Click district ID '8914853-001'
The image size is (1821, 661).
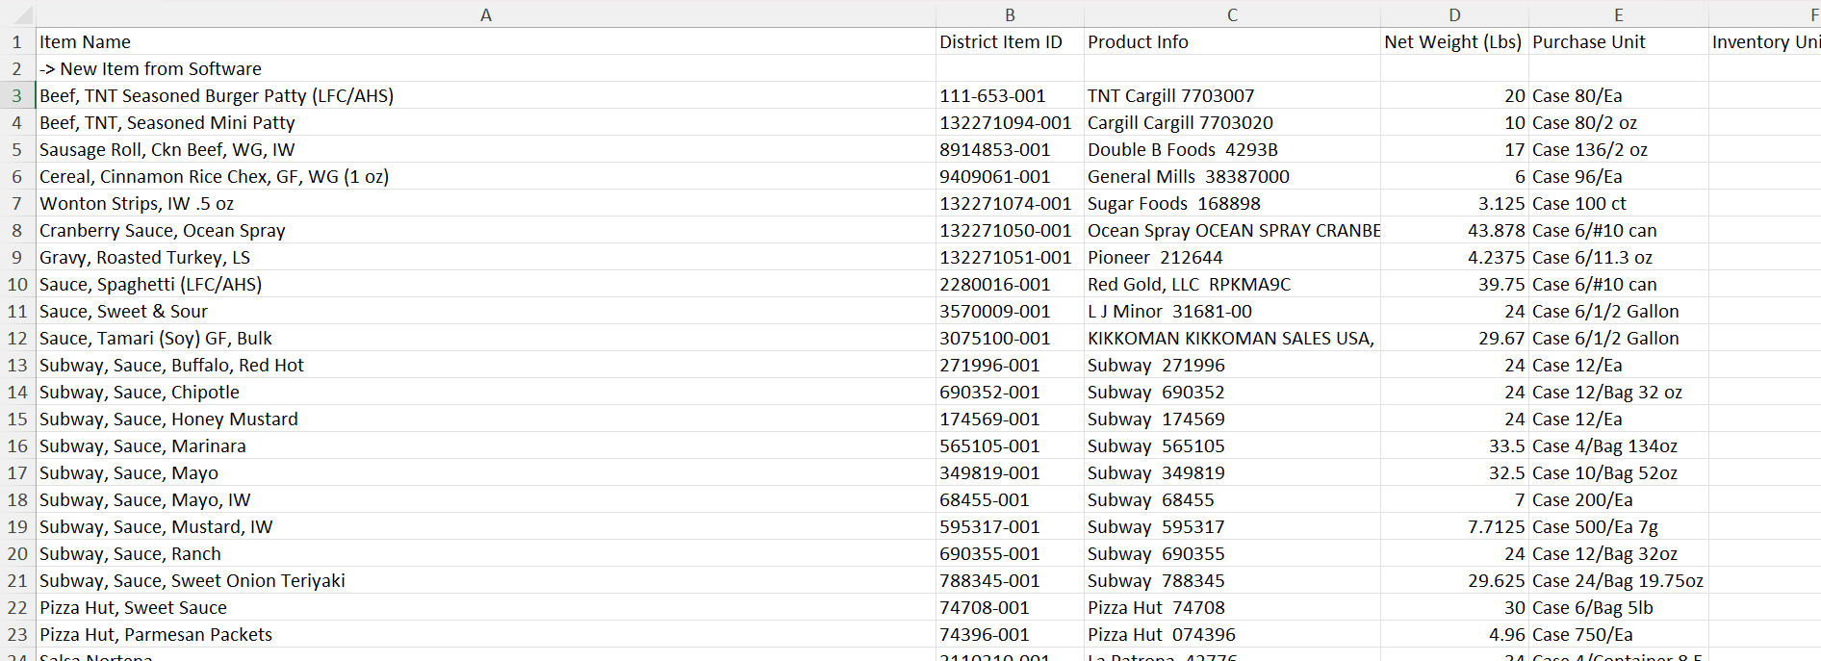click(x=1010, y=149)
